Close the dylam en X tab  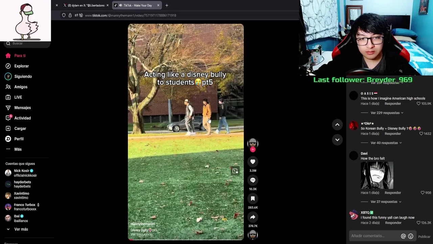click(108, 5)
